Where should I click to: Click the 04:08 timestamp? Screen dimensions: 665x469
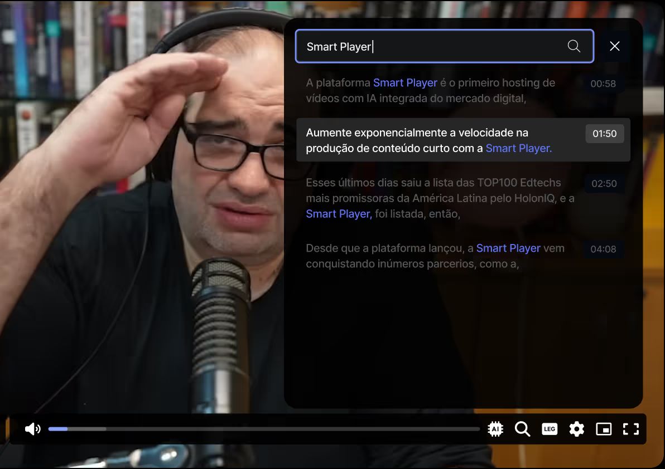603,249
